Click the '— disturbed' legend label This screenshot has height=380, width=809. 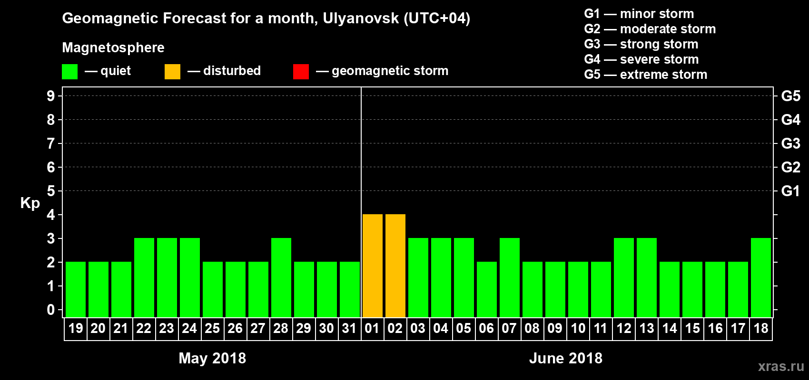(224, 71)
